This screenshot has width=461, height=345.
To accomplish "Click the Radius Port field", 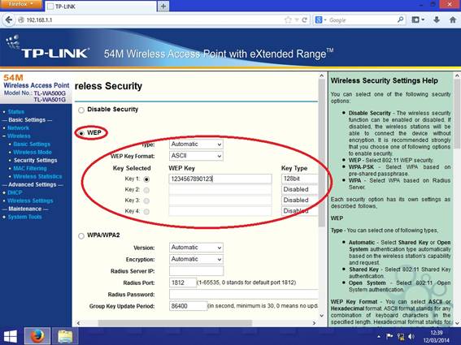I will point(183,282).
